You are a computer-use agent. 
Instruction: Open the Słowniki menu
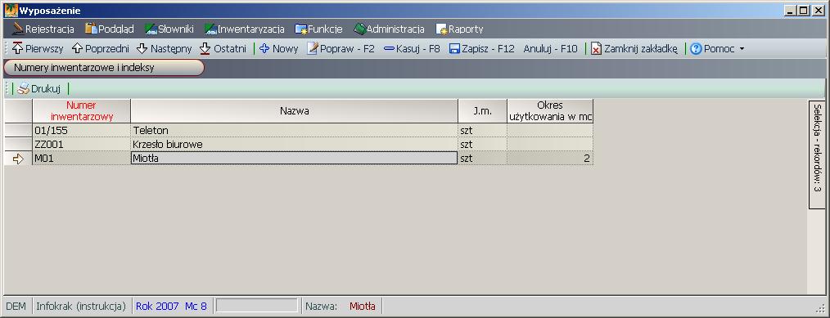pos(169,29)
